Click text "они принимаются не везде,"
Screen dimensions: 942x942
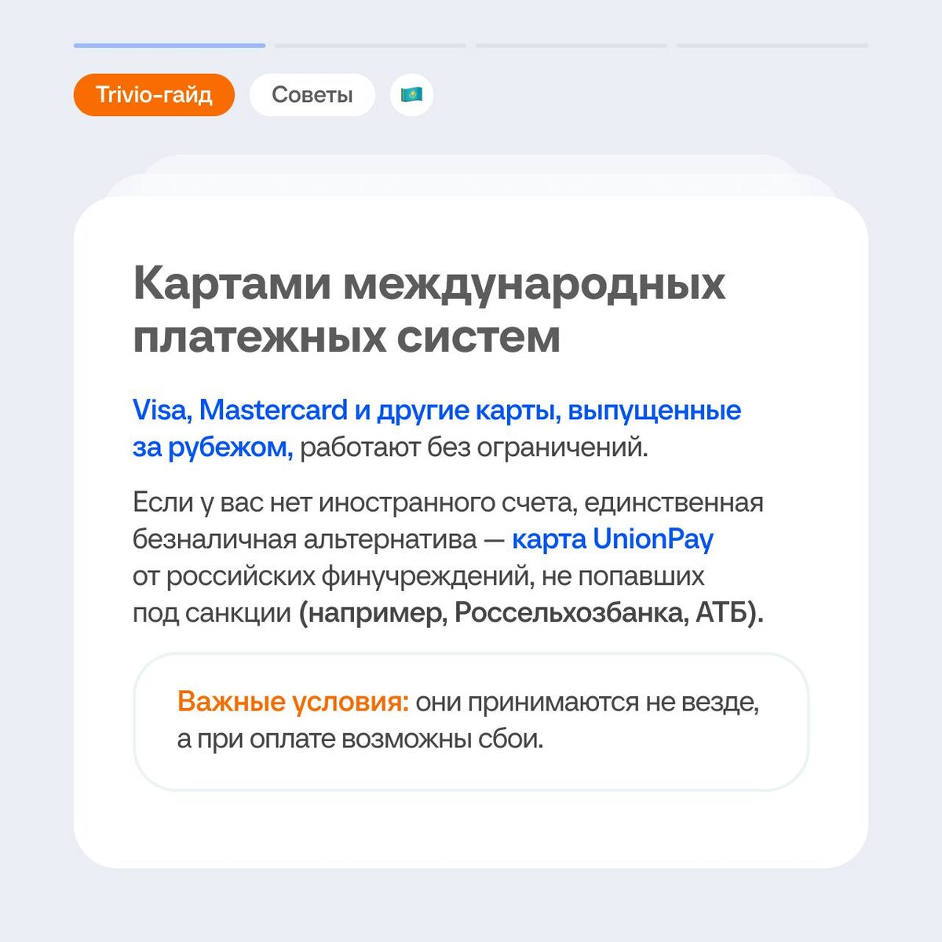[587, 702]
